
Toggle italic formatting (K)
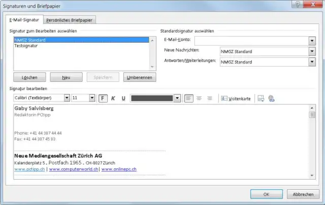tap(113, 98)
